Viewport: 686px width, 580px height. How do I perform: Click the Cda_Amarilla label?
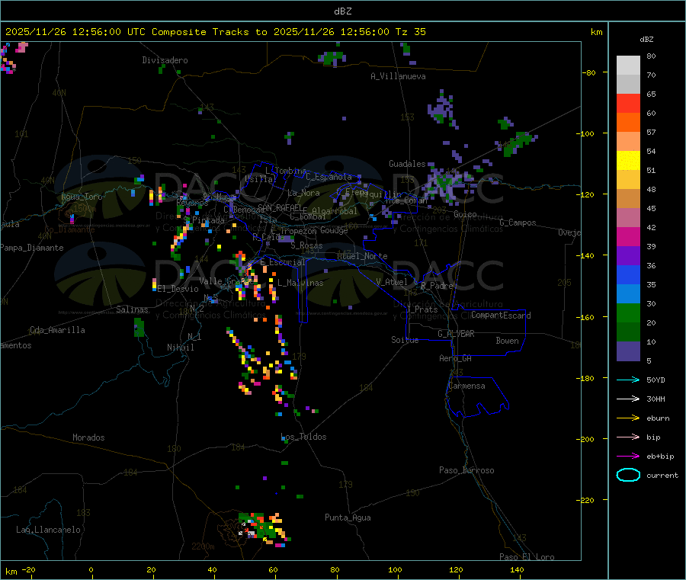pos(57,330)
